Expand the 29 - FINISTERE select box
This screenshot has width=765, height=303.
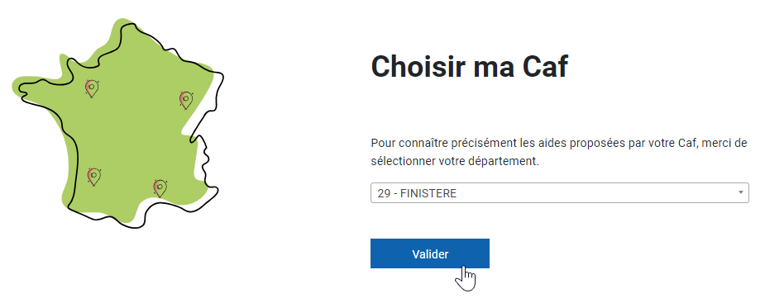pyautogui.click(x=560, y=193)
